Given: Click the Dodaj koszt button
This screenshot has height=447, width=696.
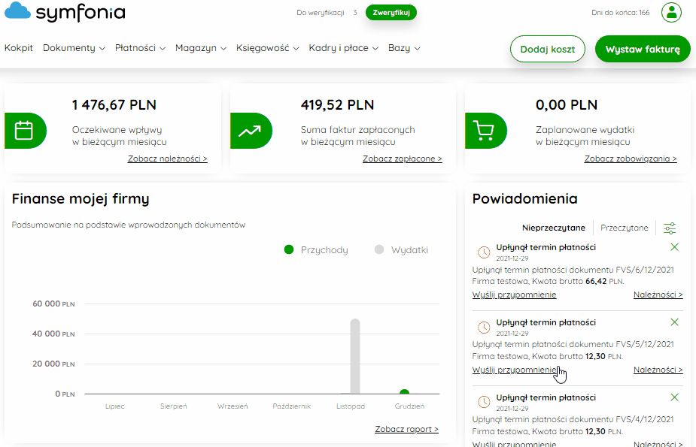Looking at the screenshot, I should [x=547, y=49].
